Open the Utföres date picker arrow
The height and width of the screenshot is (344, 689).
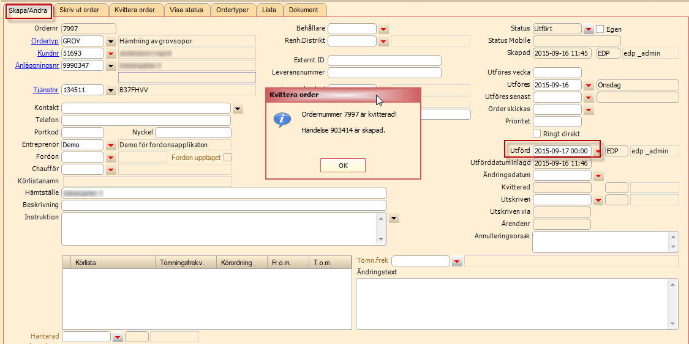click(x=588, y=86)
